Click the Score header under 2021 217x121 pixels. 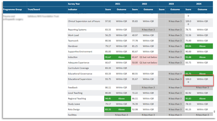pos(108,10)
